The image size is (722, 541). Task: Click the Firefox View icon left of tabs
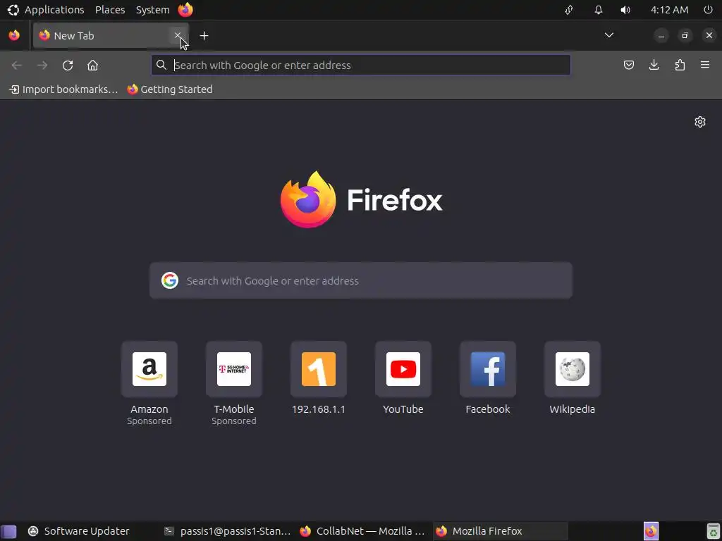14,35
